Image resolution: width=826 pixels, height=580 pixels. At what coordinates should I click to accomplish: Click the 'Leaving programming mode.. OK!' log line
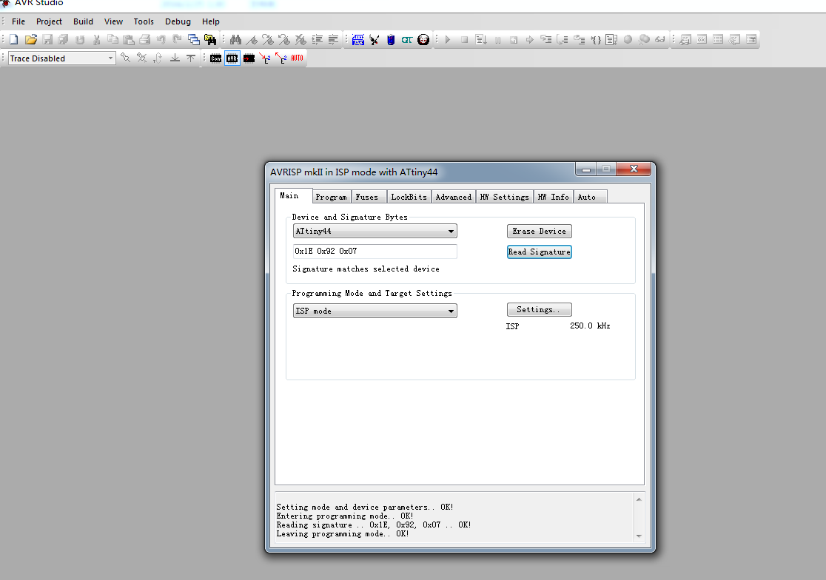click(343, 533)
